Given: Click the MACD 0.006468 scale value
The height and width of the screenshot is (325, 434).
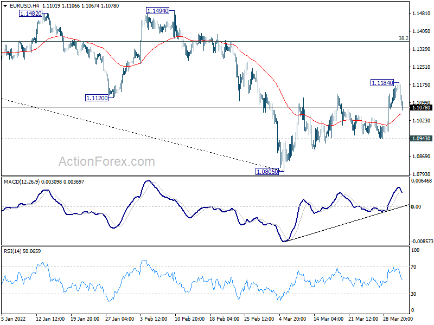Looking at the screenshot, I should [422, 181].
